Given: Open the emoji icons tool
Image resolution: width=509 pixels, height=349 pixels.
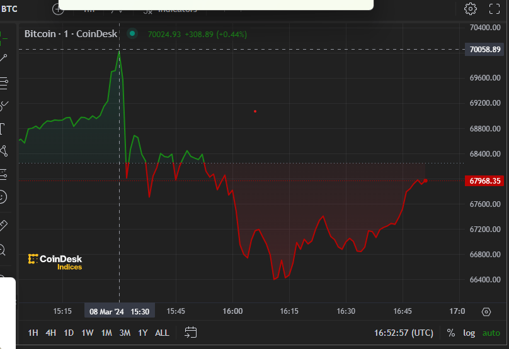Looking at the screenshot, I should (3, 197).
